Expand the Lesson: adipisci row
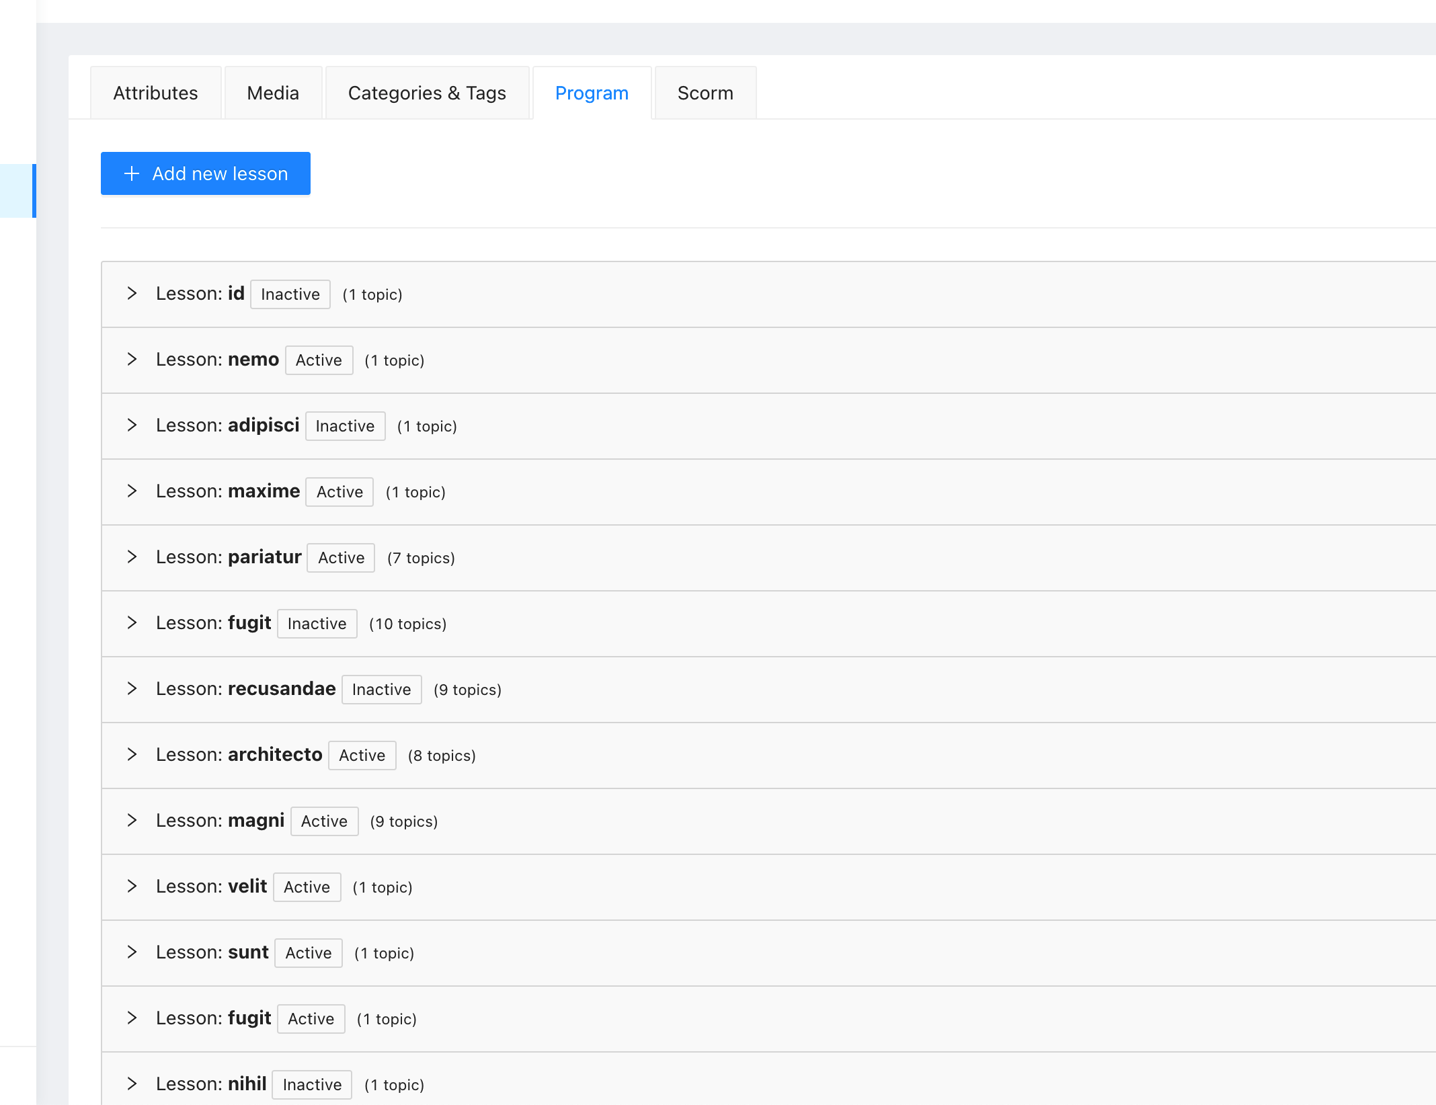The image size is (1436, 1105). (x=132, y=425)
